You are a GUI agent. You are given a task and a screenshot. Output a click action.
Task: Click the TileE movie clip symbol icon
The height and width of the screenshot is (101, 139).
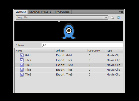coord(22,70)
